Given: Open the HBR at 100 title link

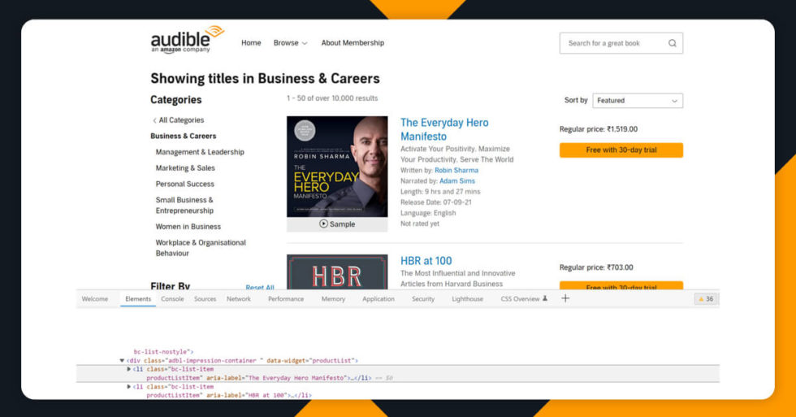Looking at the screenshot, I should [426, 261].
